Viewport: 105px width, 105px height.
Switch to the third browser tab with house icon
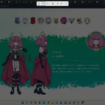(x=18, y=2)
